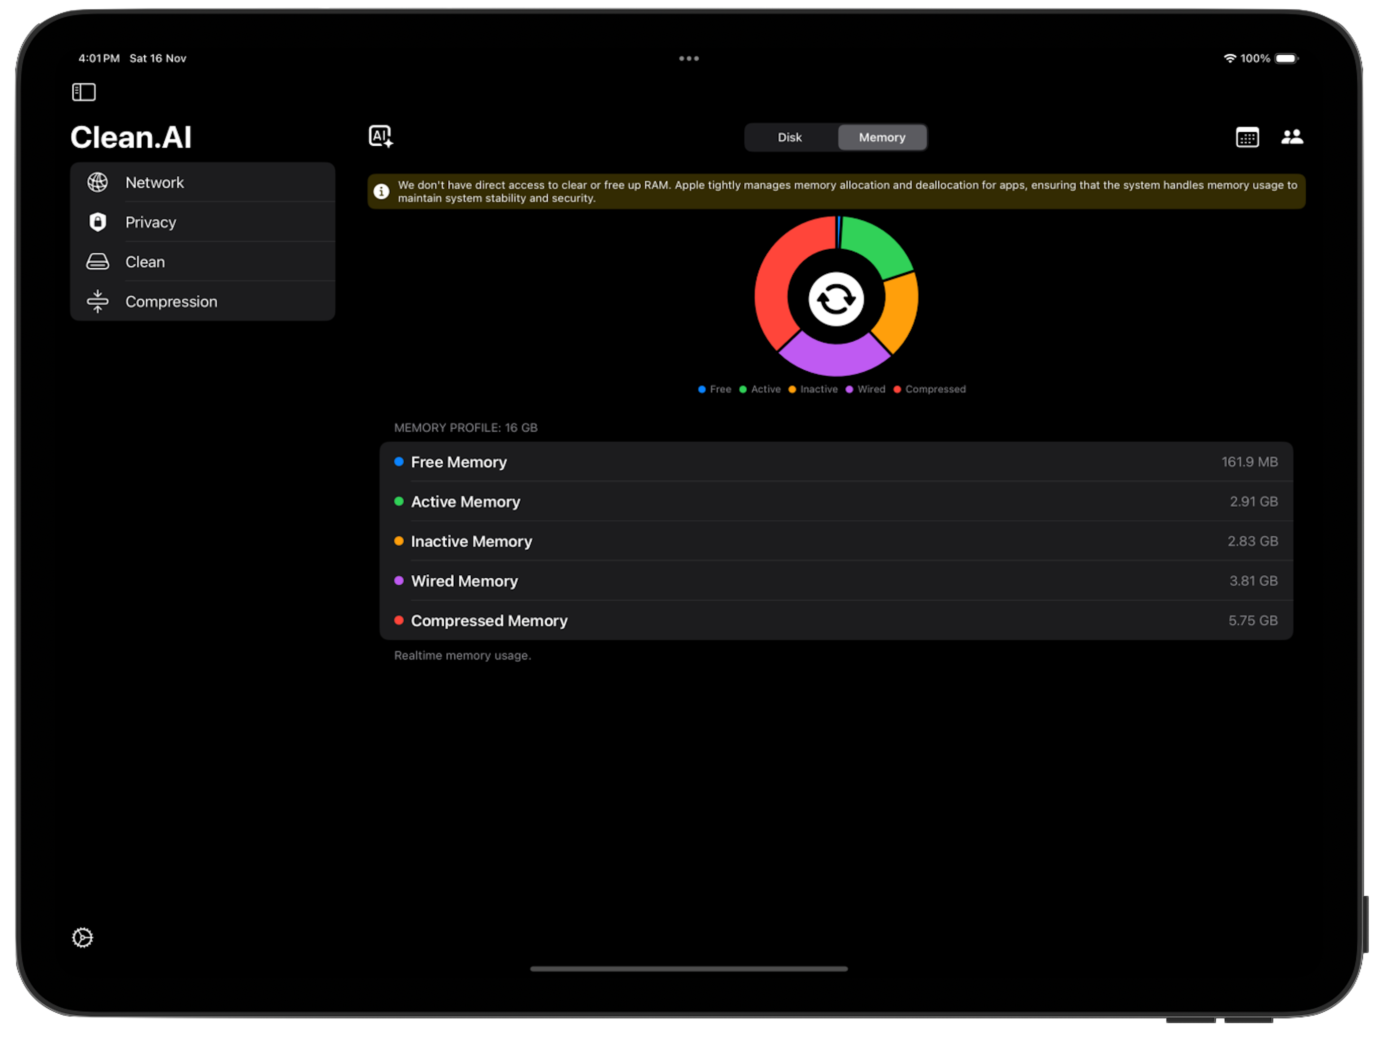Image resolution: width=1383 pixels, height=1037 pixels.
Task: Click the info icon in warning banner
Action: click(381, 191)
